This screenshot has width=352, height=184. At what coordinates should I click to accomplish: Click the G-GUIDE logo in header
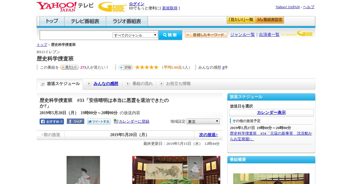[x=112, y=7]
